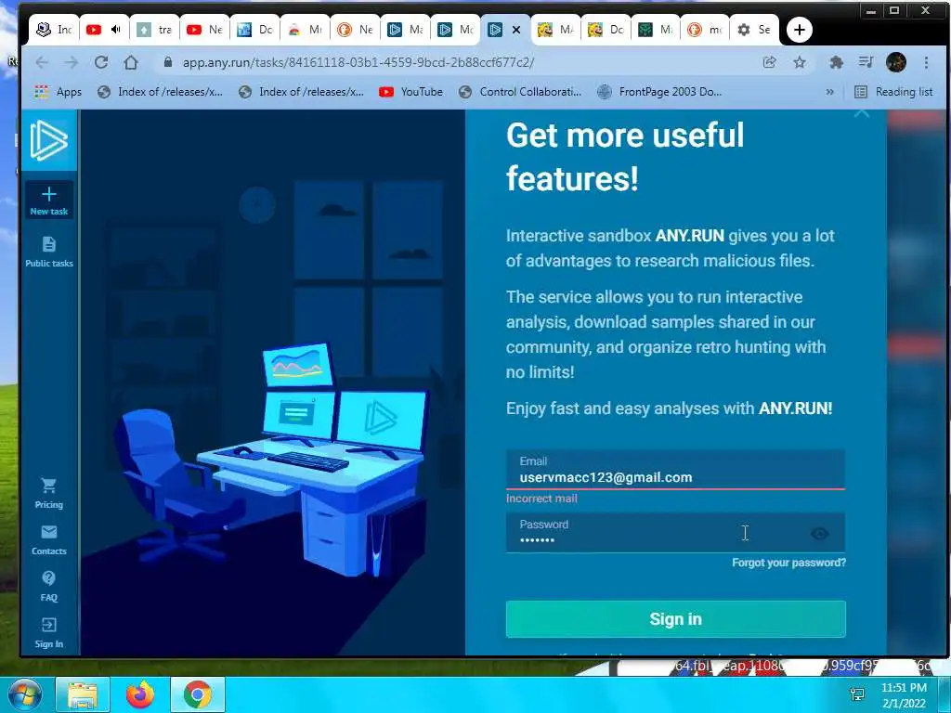
Task: Share this page icon in address bar
Action: (x=770, y=62)
